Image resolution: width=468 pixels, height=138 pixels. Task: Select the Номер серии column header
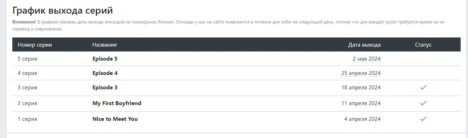(x=35, y=45)
